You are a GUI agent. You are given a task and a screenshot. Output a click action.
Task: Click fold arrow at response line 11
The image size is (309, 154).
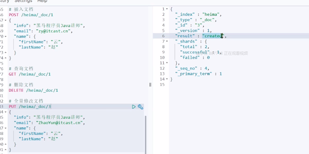pos(167,63)
